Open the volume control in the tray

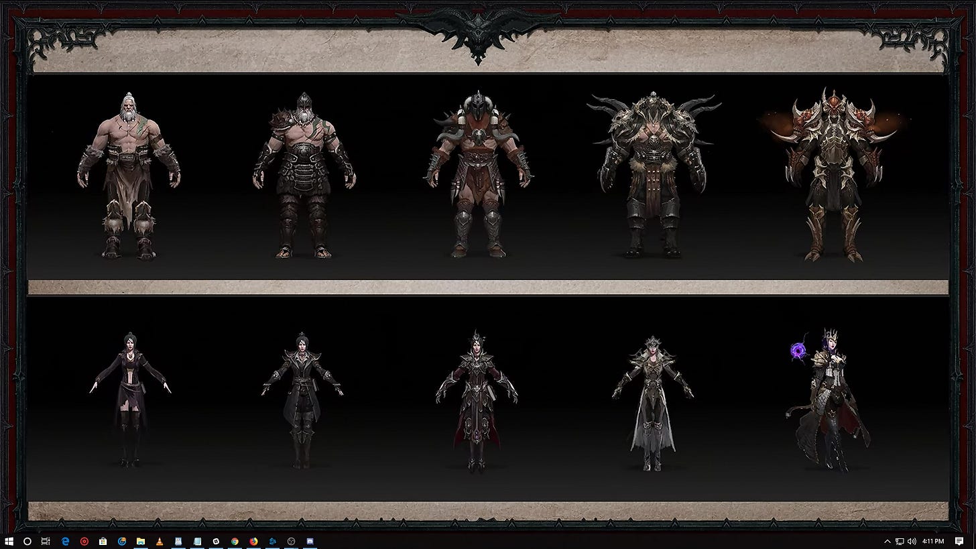point(912,541)
